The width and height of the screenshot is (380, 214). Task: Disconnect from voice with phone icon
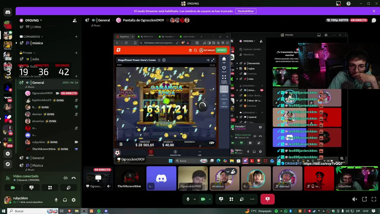74,178
